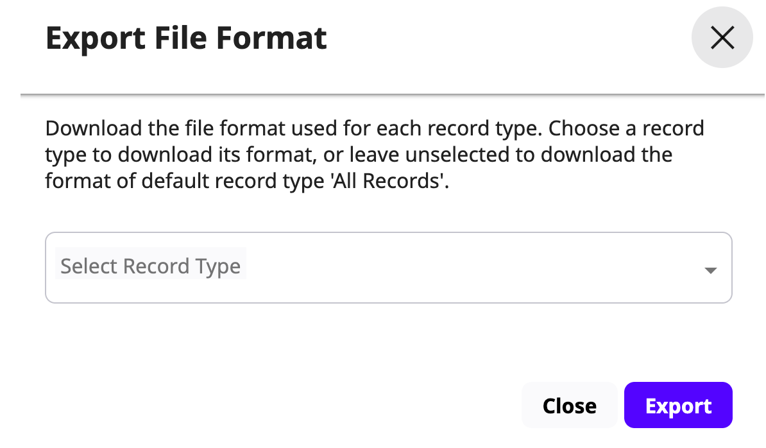The height and width of the screenshot is (448, 766).
Task: Click the 'Select Record Type' placeholder text
Action: tap(151, 266)
